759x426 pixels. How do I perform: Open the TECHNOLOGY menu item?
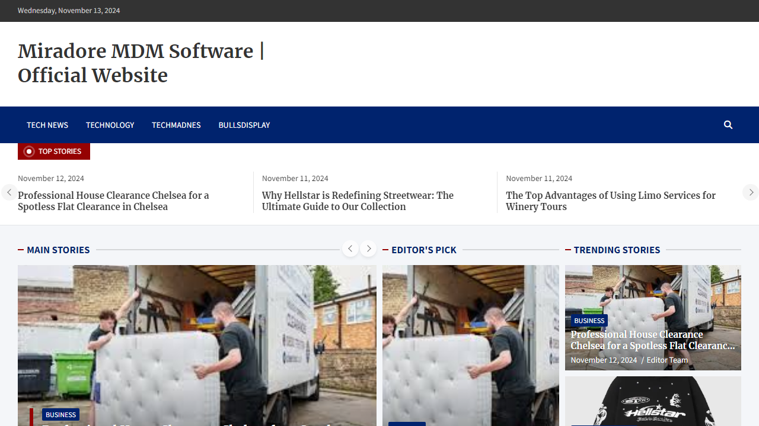[x=110, y=125]
